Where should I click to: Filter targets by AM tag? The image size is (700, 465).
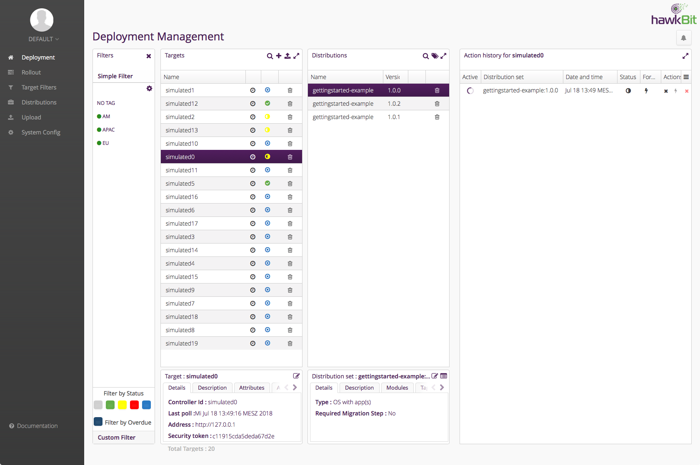(104, 117)
